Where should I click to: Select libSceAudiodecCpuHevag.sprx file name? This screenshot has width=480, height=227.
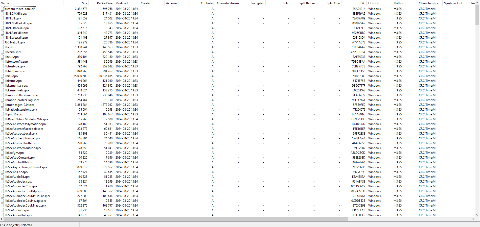pos(25,201)
